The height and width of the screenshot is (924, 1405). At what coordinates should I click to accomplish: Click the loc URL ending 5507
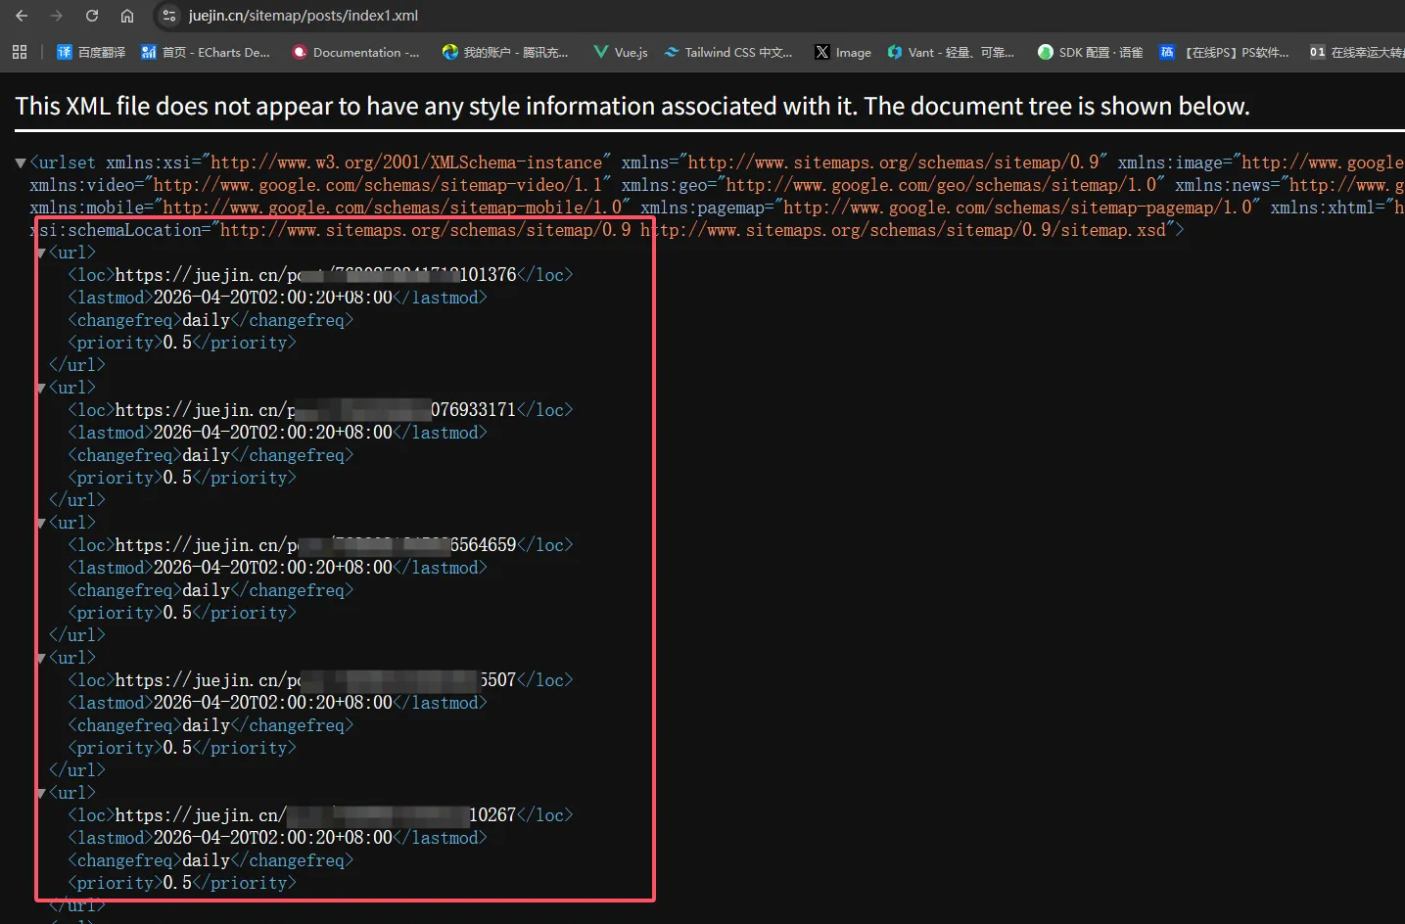click(315, 680)
